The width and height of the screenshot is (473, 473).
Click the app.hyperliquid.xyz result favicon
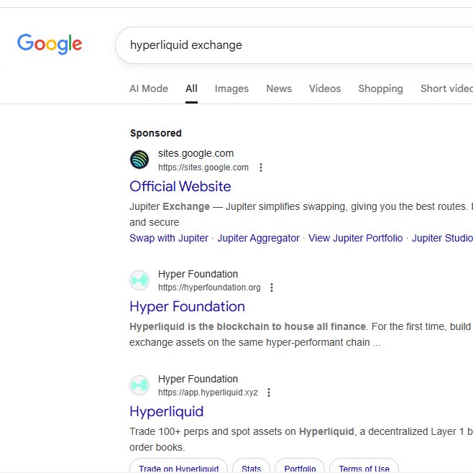(x=139, y=385)
